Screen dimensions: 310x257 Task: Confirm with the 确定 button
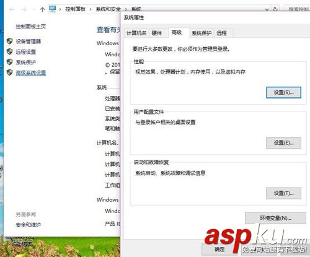click(x=219, y=250)
